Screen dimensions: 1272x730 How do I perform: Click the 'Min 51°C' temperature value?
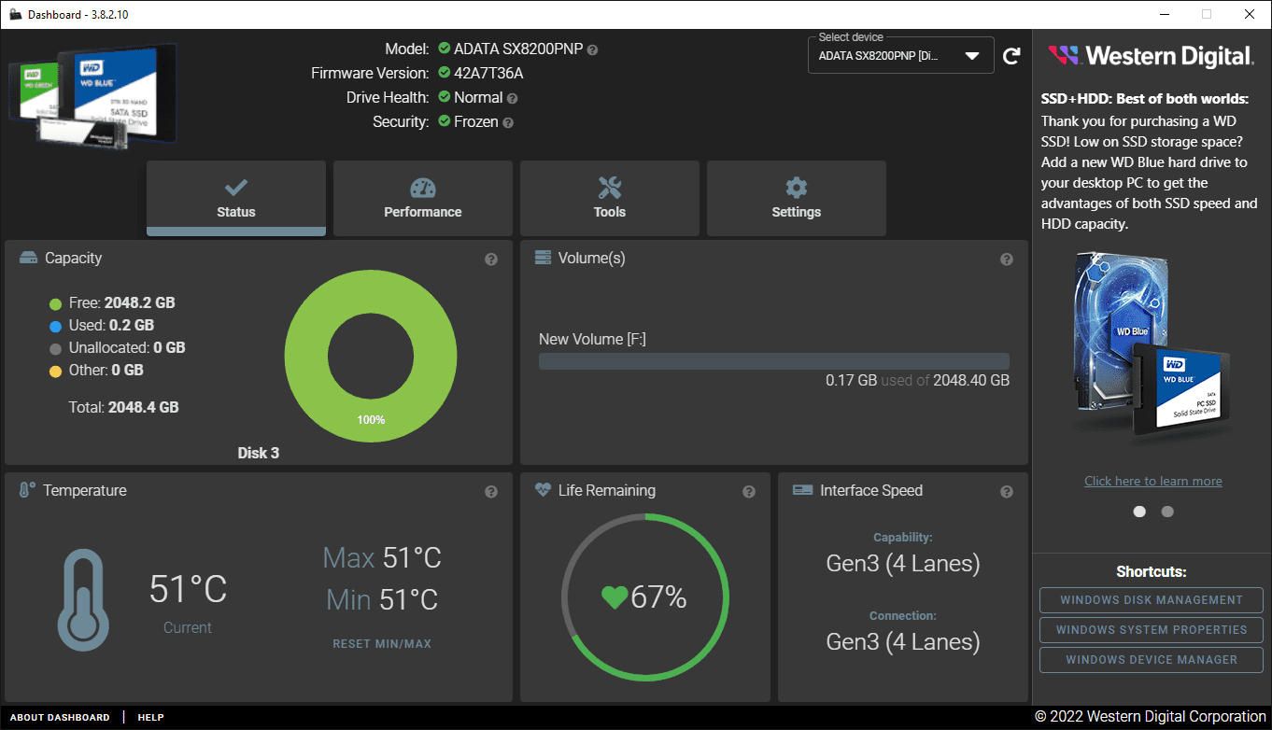tap(382, 599)
